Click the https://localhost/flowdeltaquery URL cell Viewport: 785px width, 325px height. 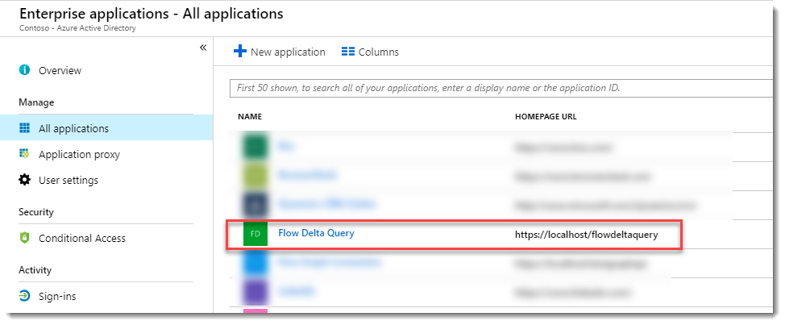point(586,235)
